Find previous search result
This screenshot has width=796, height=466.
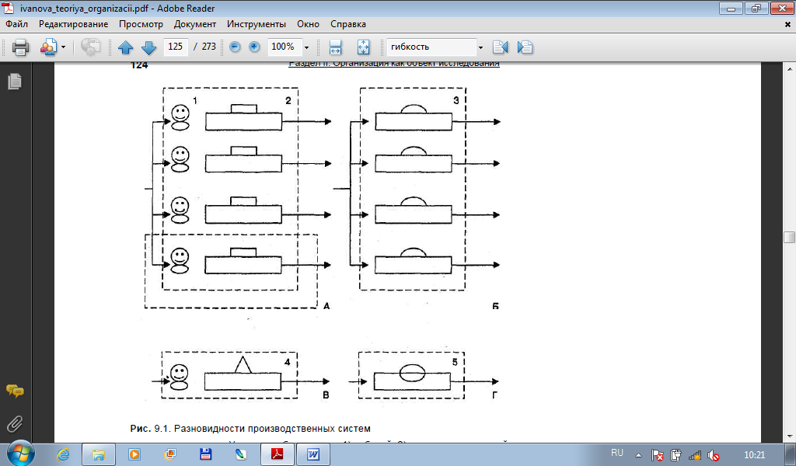pyautogui.click(x=501, y=47)
